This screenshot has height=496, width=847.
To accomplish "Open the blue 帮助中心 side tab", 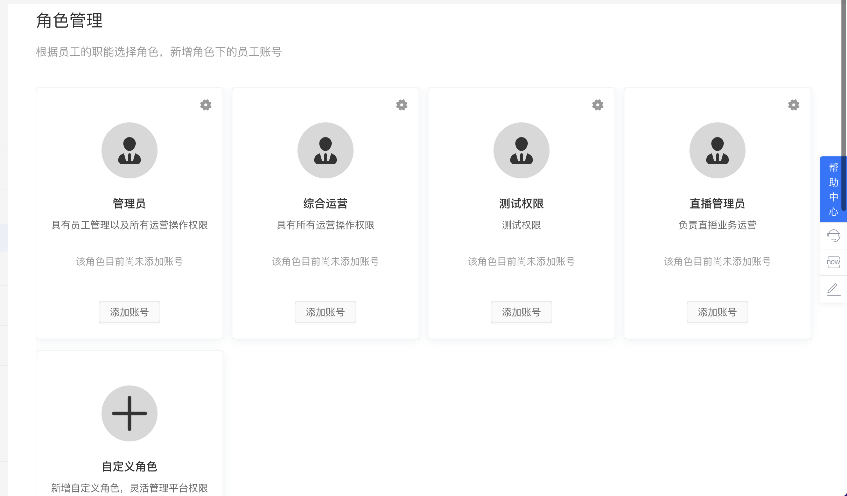I will click(x=833, y=189).
